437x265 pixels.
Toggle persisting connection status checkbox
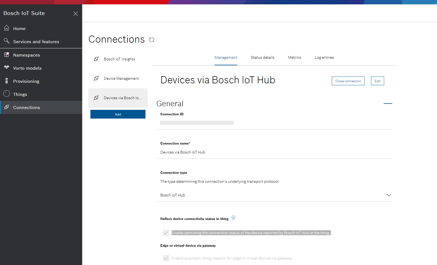pyautogui.click(x=166, y=233)
